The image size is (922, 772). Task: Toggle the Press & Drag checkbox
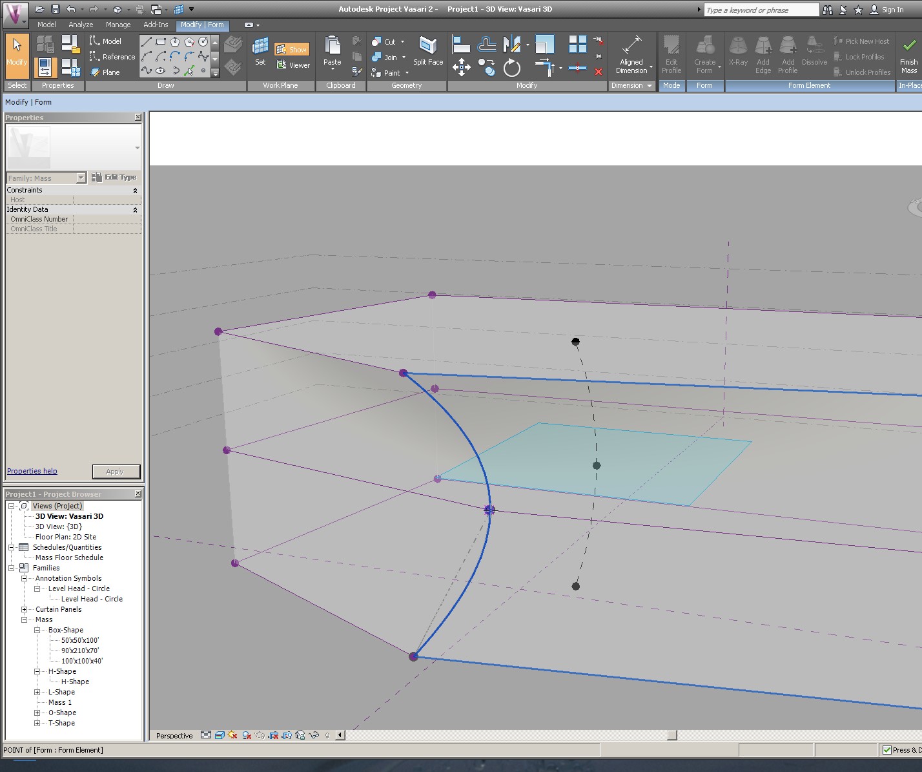coord(887,750)
